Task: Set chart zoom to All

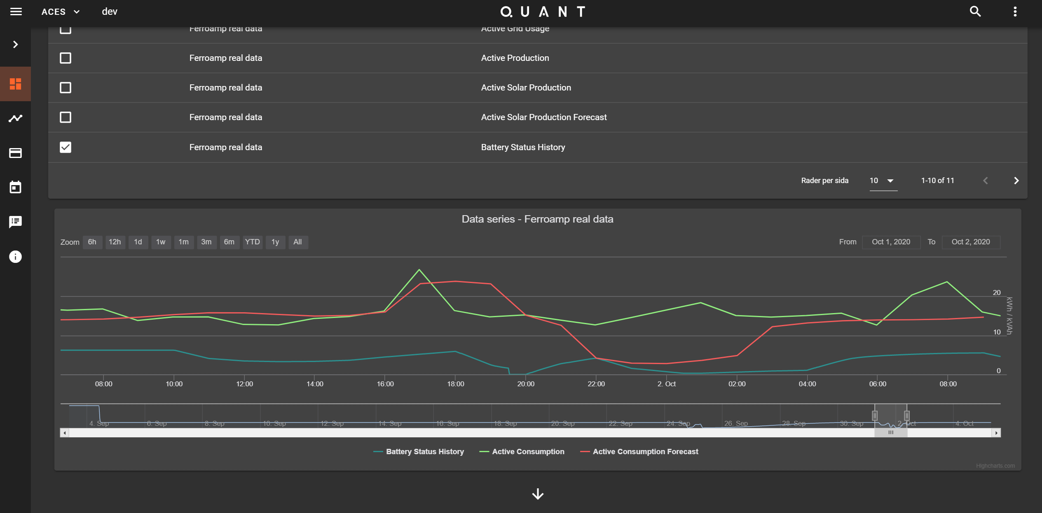Action: pyautogui.click(x=298, y=242)
